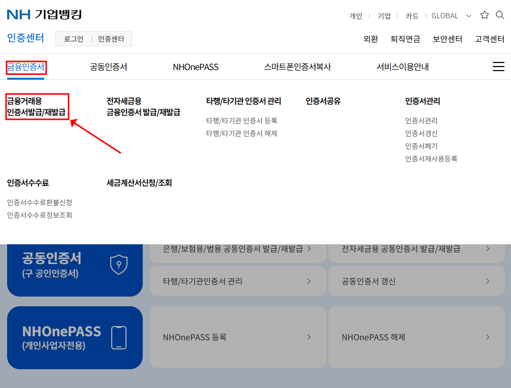Select the 공동인증서 tab
Screen dimensions: 511x388
tap(109, 67)
